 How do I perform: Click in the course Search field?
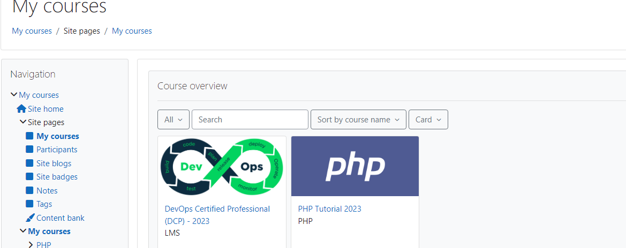[250, 120]
